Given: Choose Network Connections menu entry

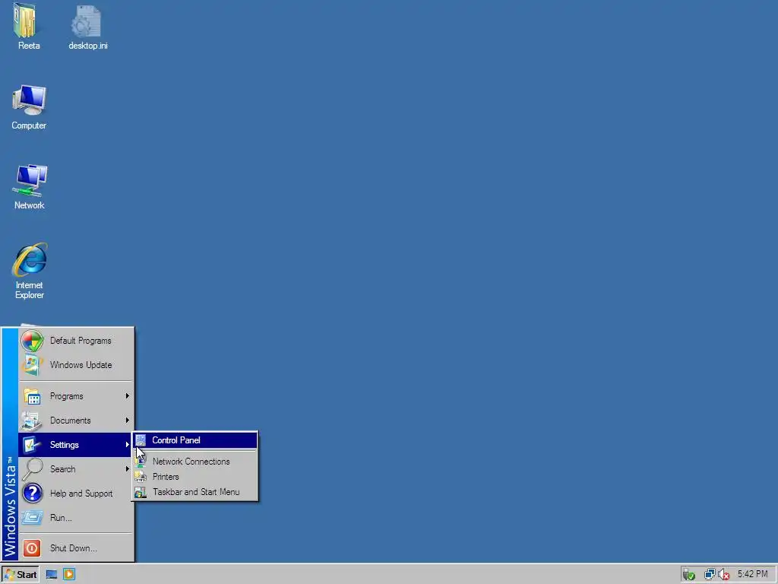Looking at the screenshot, I should (195, 462).
